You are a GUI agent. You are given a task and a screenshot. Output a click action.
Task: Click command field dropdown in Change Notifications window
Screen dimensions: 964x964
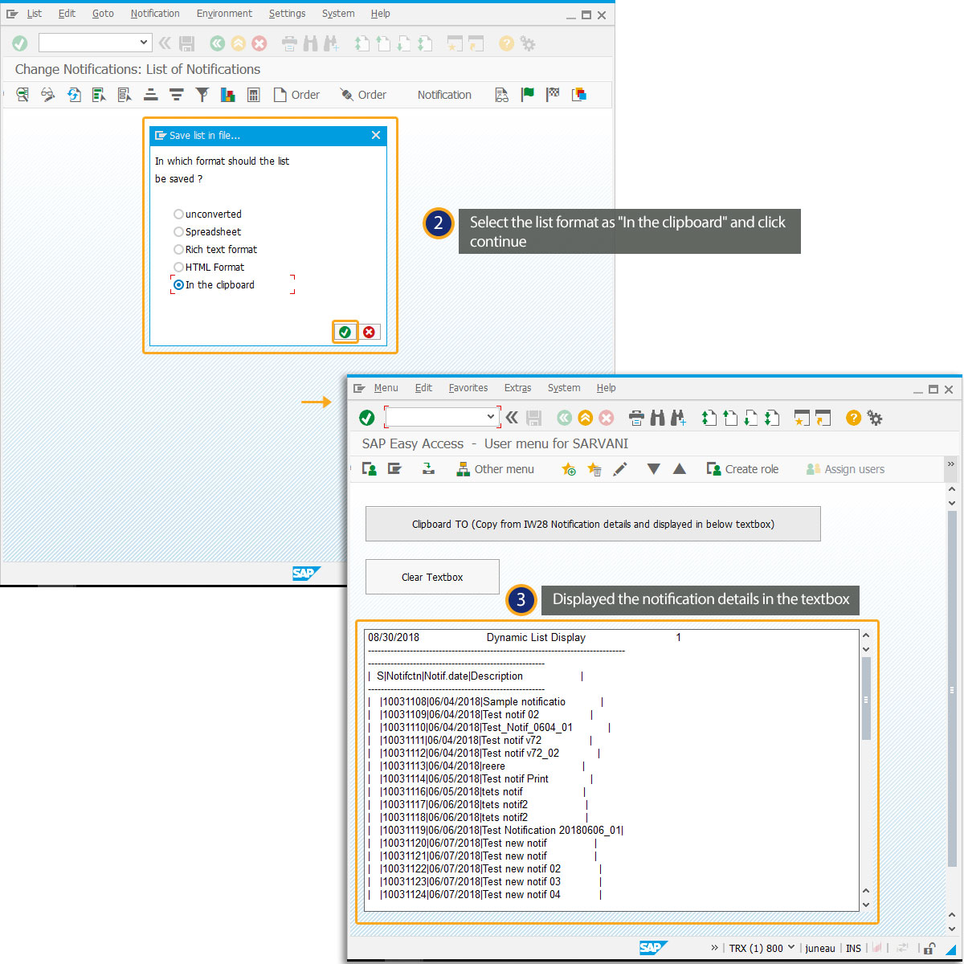pyautogui.click(x=144, y=43)
